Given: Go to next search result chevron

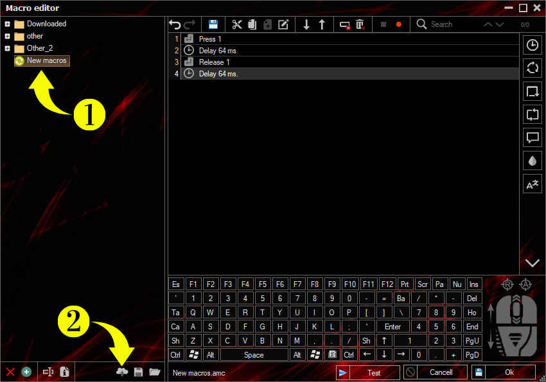Looking at the screenshot, I should point(500,24).
